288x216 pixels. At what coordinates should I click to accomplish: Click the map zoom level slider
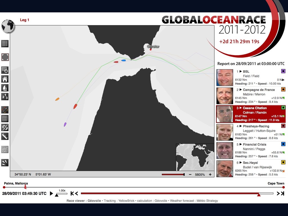click(x=173, y=174)
